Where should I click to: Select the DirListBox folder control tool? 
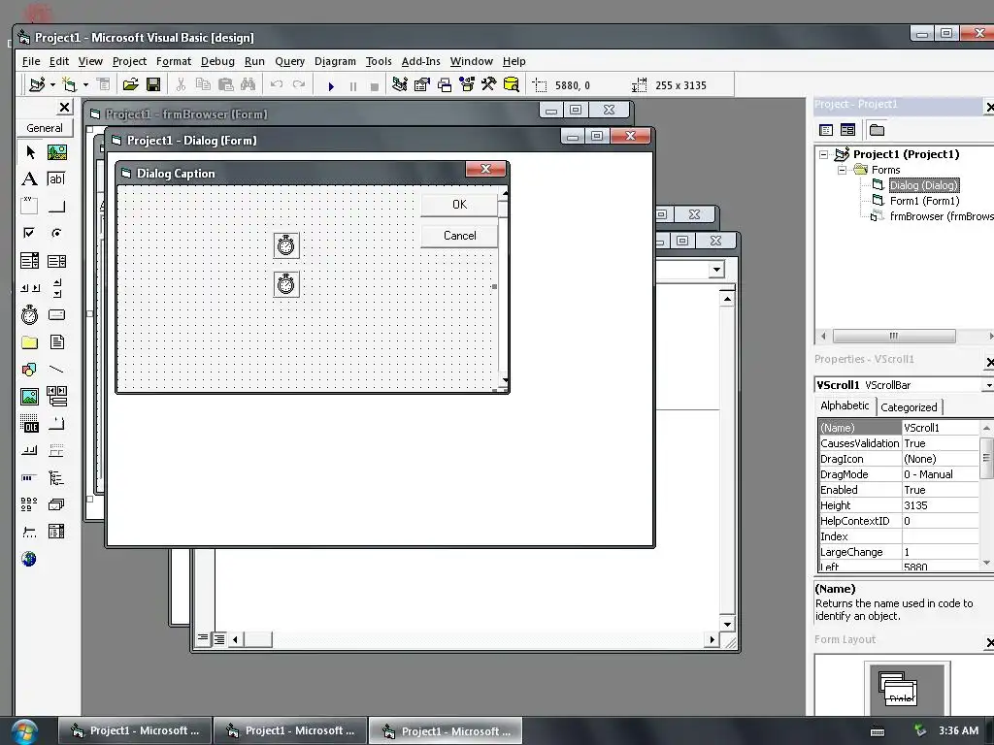pyautogui.click(x=30, y=342)
